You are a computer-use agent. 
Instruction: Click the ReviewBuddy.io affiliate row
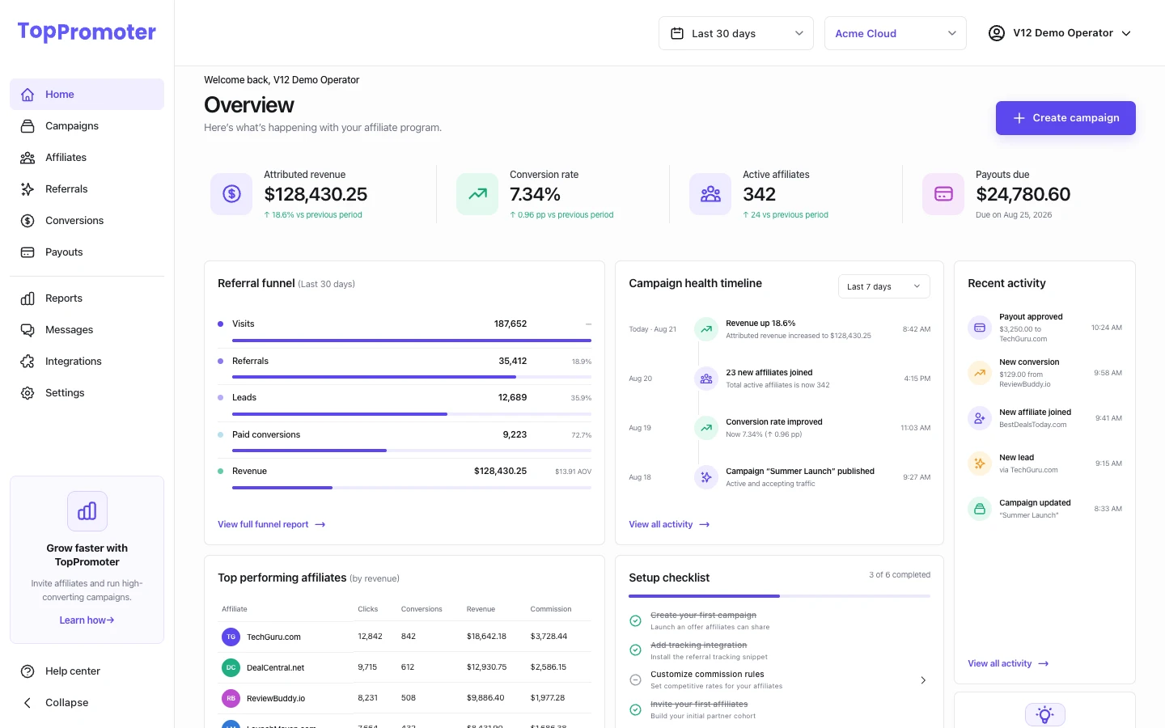(x=405, y=698)
